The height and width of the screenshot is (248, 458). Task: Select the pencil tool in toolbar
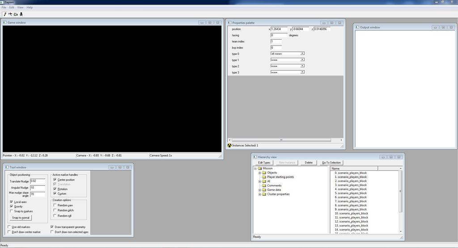pos(5,14)
